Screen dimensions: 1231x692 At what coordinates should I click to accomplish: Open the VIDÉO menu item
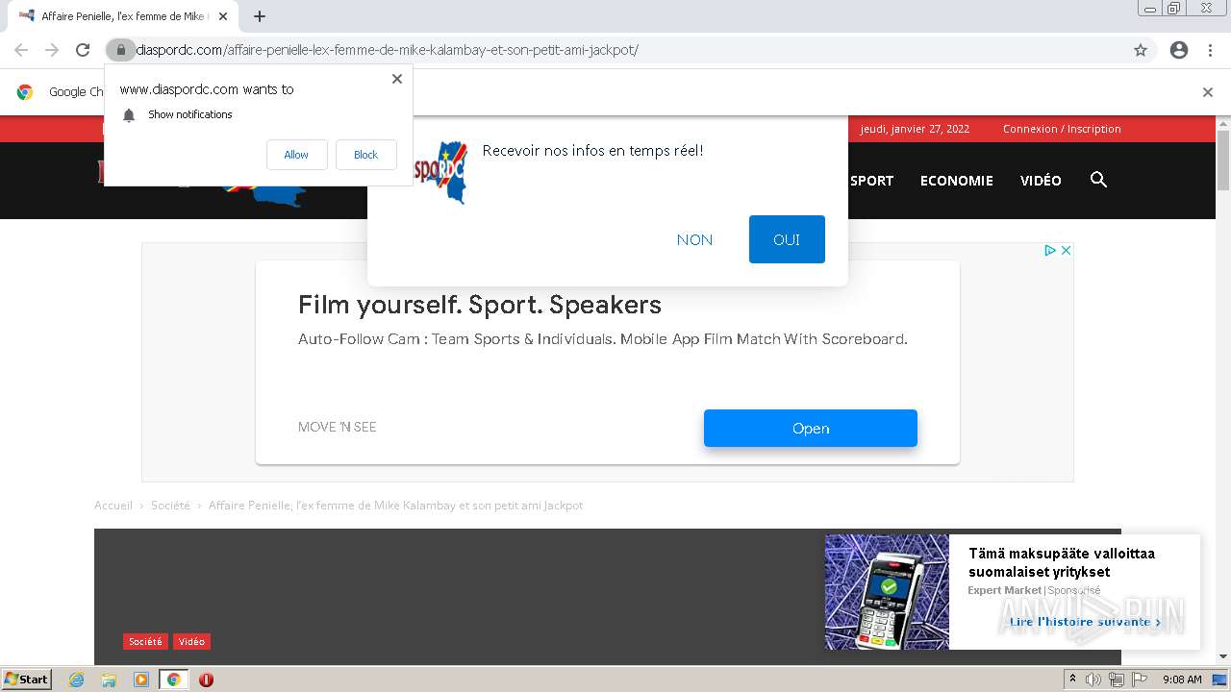click(x=1041, y=181)
